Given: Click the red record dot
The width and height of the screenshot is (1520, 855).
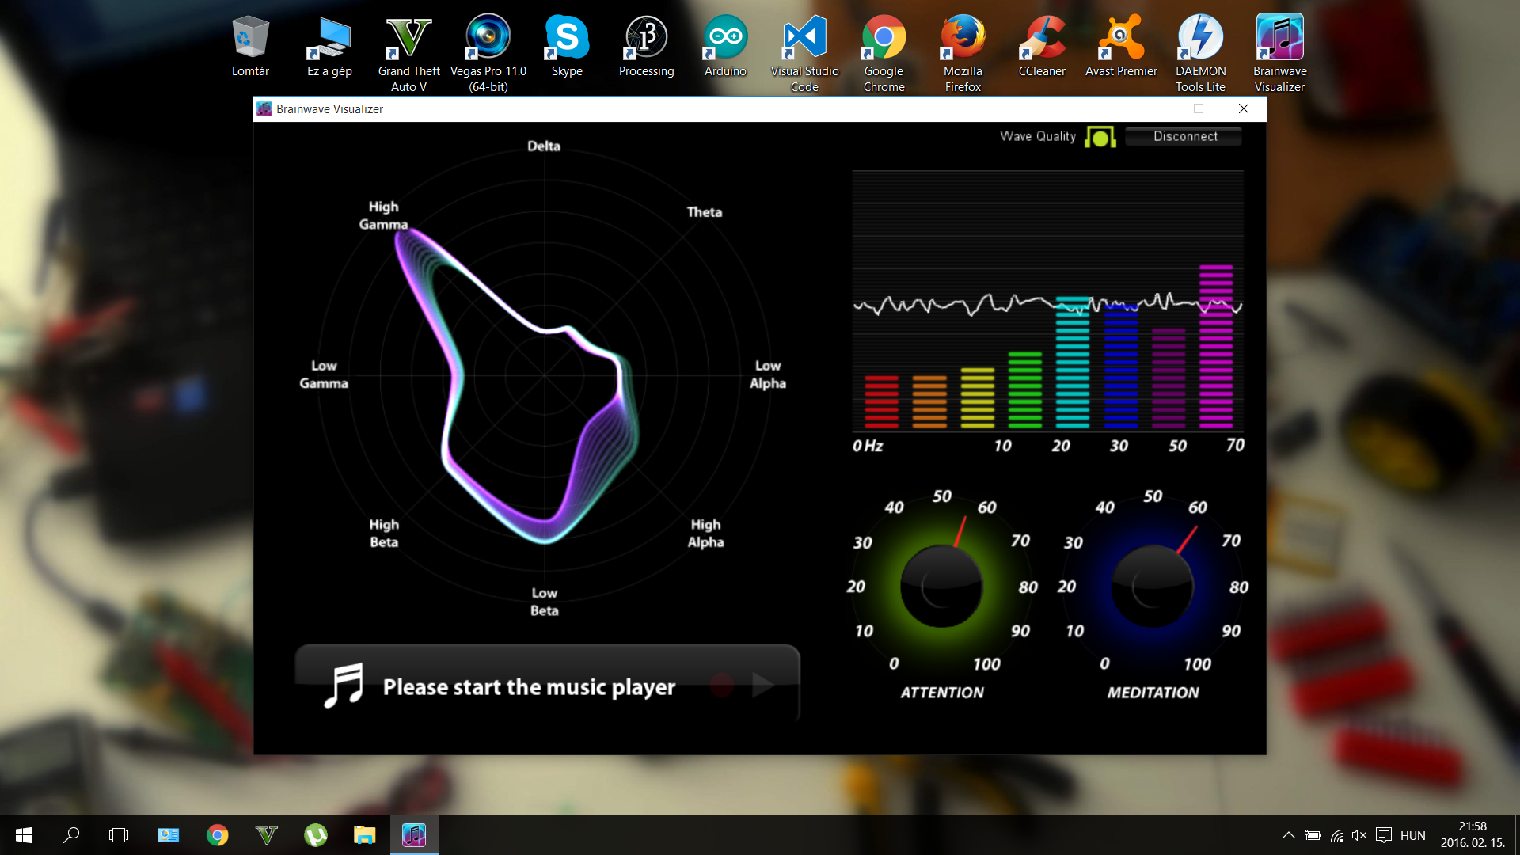Looking at the screenshot, I should coord(722,686).
